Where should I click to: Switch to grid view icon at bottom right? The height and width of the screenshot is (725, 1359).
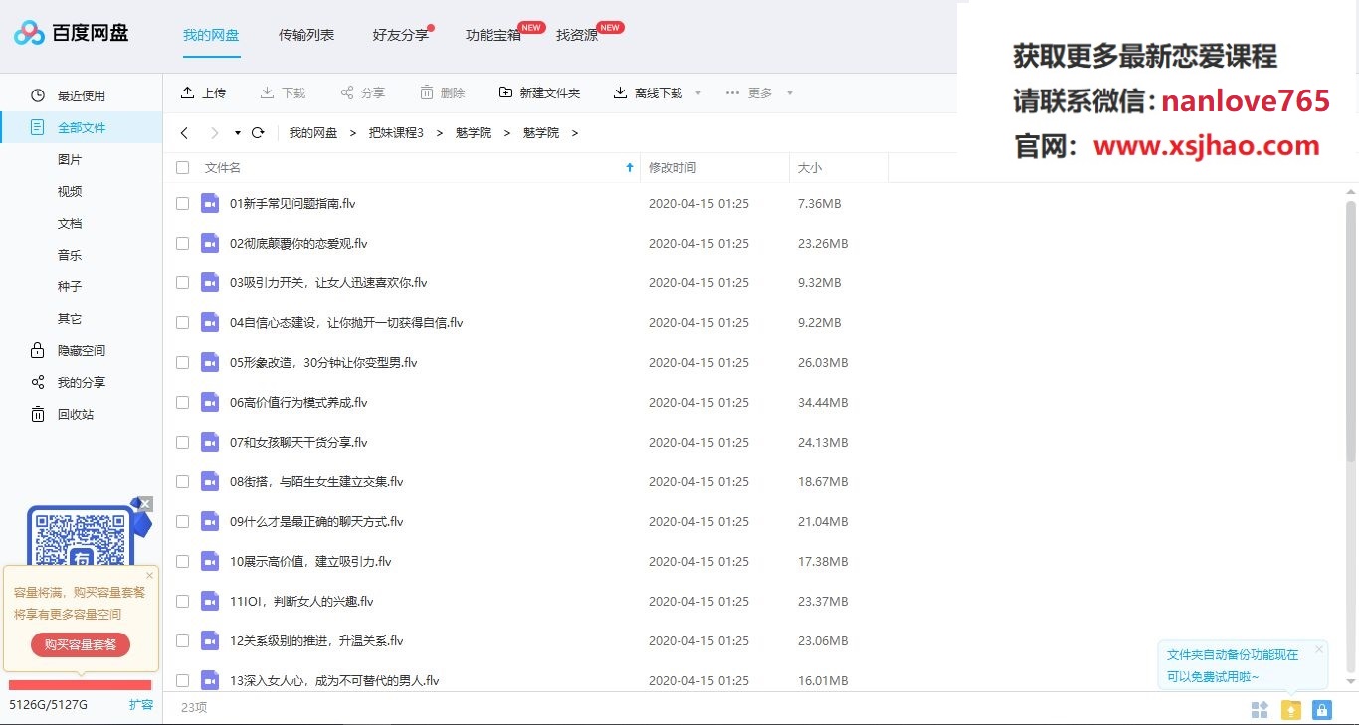pos(1260,709)
